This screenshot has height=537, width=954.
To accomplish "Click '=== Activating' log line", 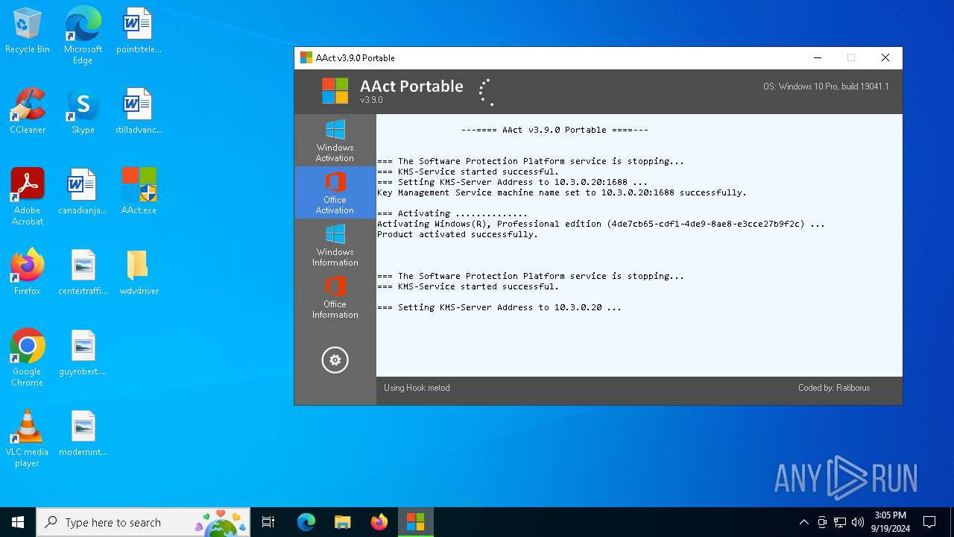I will (452, 213).
